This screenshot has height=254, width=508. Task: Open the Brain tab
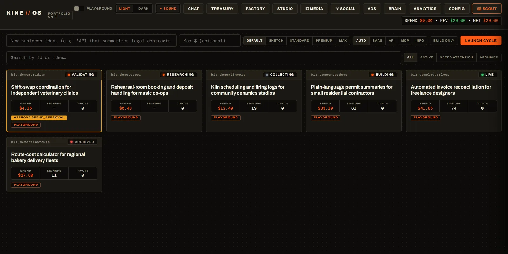click(395, 9)
